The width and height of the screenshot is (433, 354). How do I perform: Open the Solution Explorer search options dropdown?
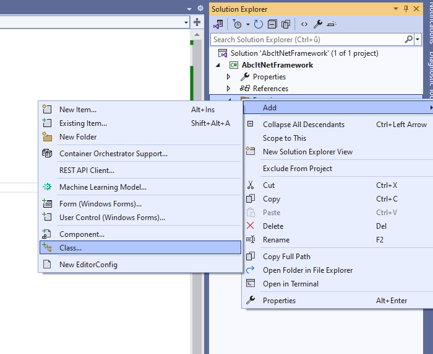418,39
